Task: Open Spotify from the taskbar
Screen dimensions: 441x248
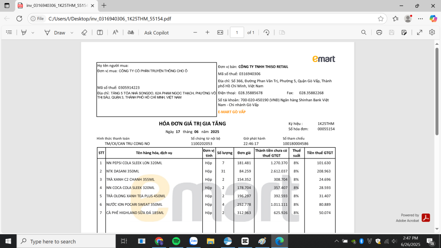Action: pos(176,241)
